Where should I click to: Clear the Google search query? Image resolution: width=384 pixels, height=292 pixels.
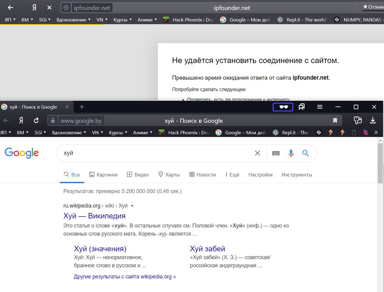(x=258, y=153)
